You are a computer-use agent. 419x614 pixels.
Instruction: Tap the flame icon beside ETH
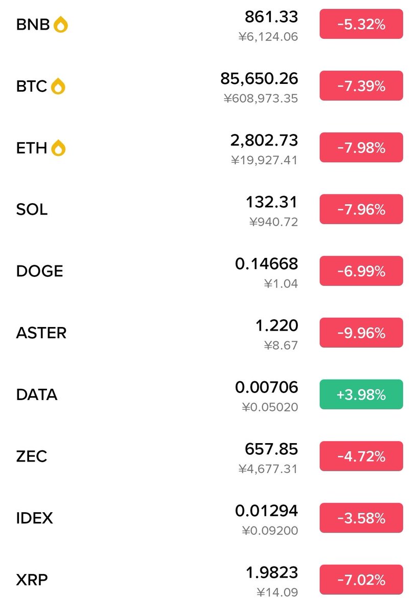click(59, 148)
